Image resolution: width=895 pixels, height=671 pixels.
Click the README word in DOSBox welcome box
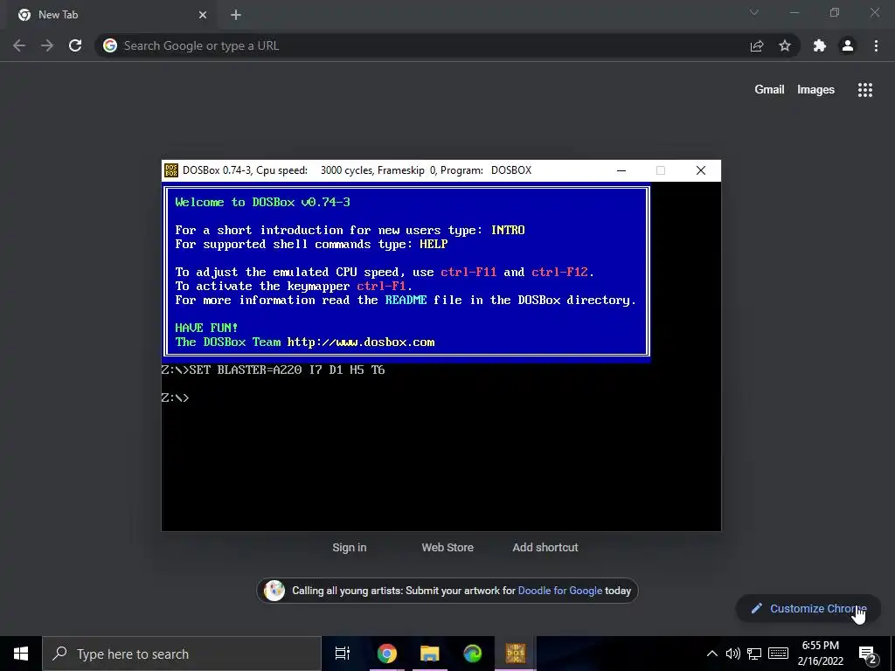point(406,301)
